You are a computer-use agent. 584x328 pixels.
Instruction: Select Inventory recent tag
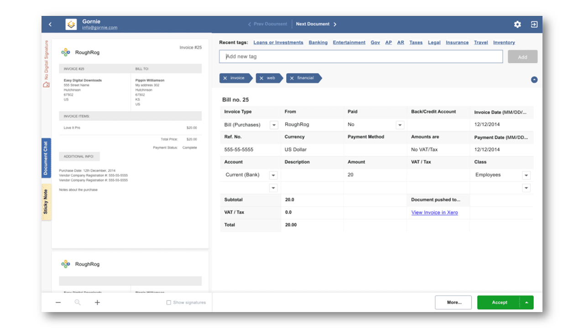click(504, 42)
